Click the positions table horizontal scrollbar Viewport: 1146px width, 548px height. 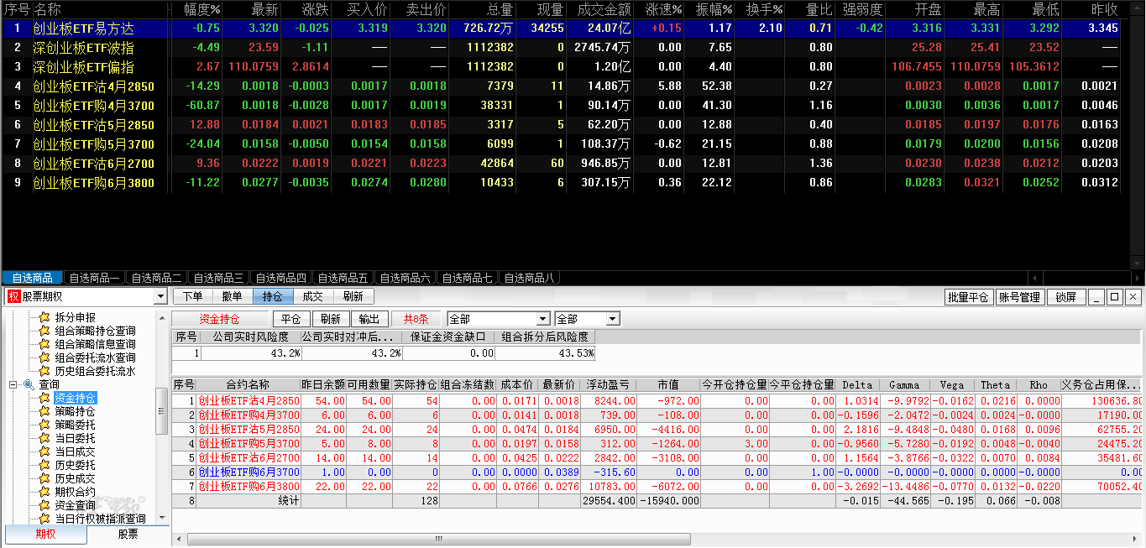pyautogui.click(x=588, y=540)
